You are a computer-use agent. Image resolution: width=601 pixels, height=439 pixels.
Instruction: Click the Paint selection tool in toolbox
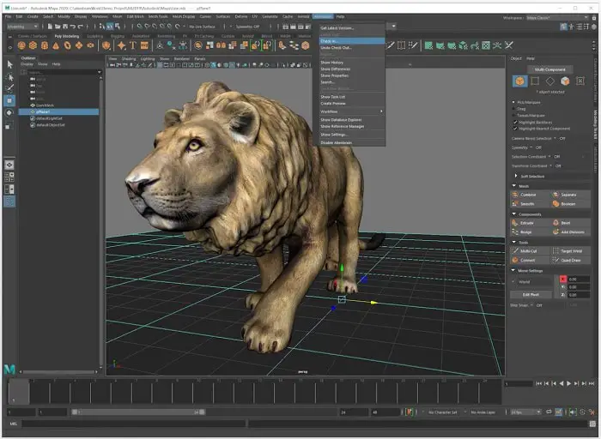9,89
